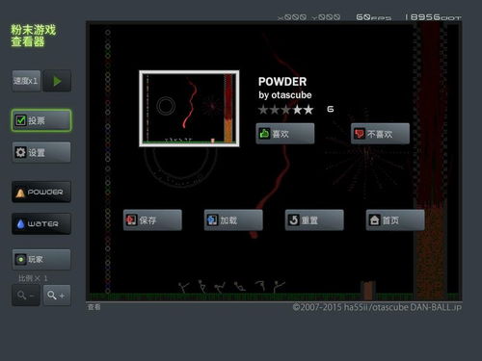
Task: Click the otascube author name
Action: tap(291, 95)
